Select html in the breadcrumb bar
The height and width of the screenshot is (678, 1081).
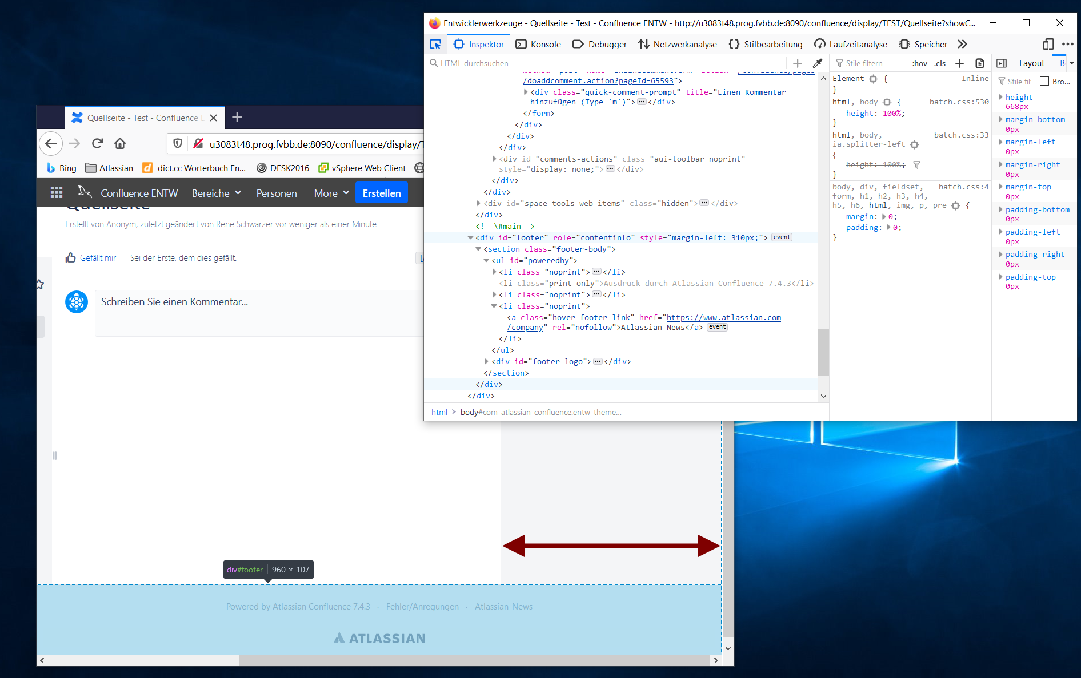pos(439,412)
